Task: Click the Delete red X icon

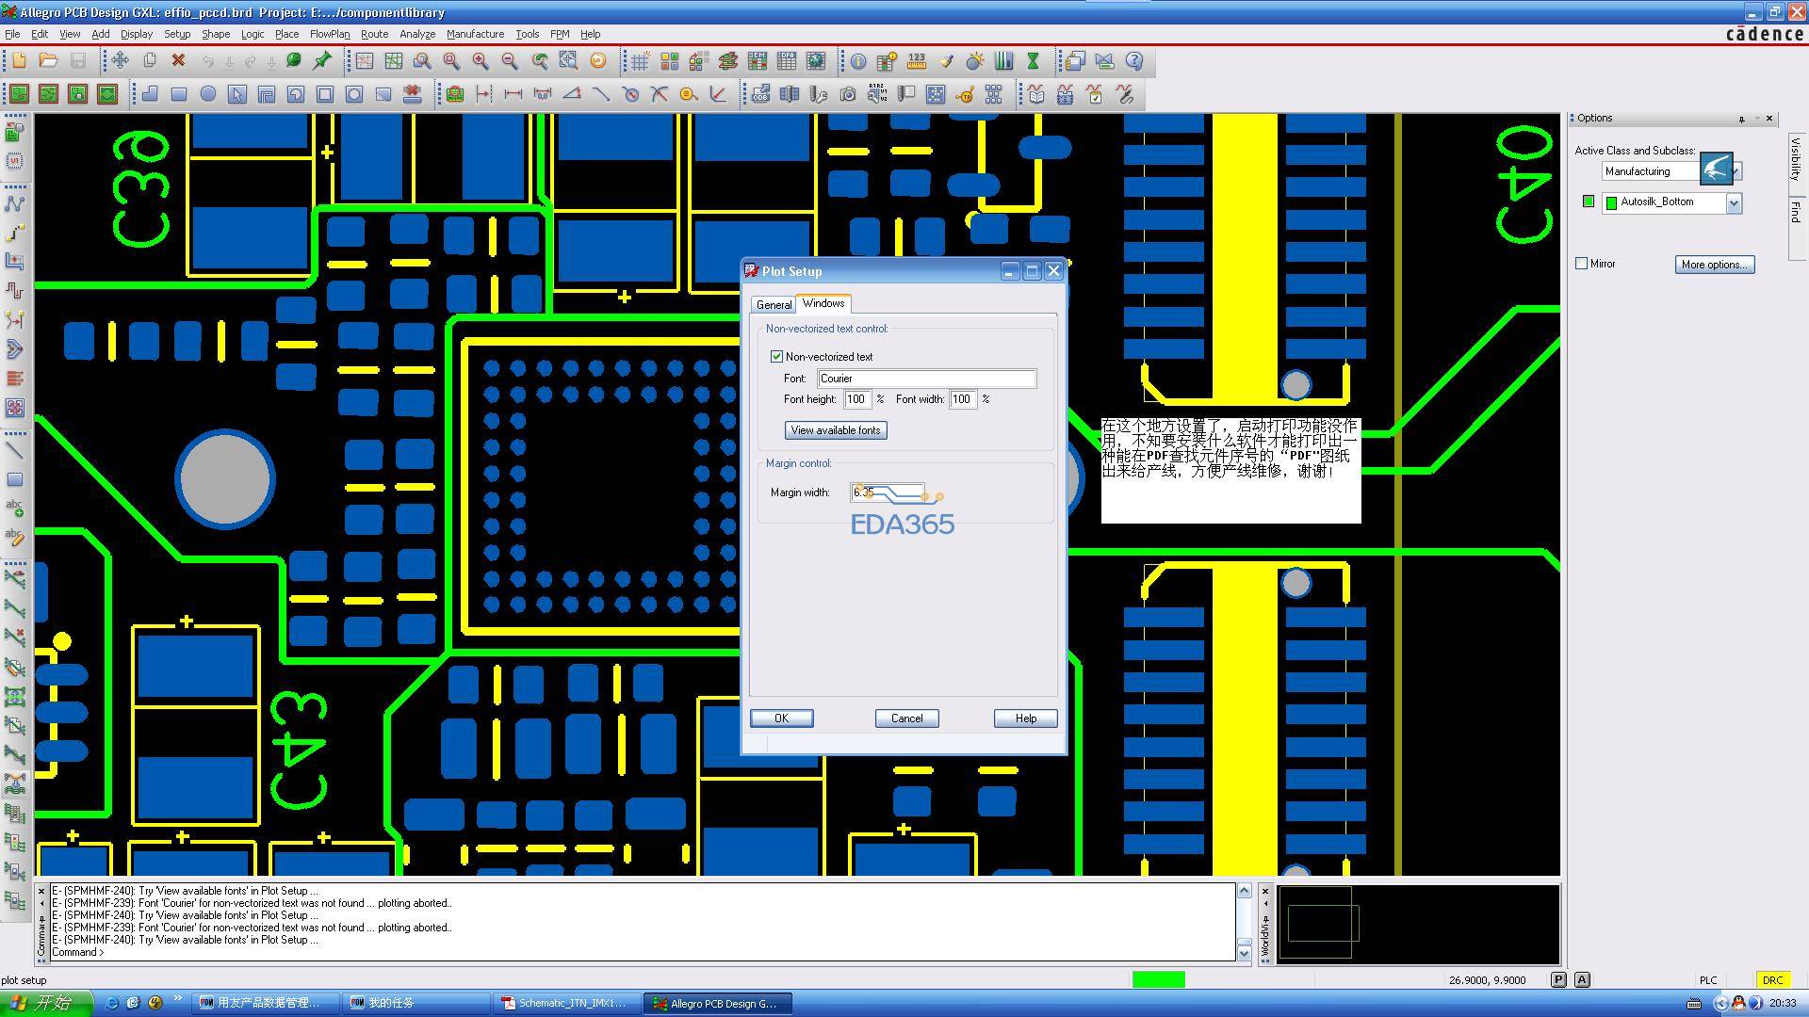Action: (x=178, y=61)
